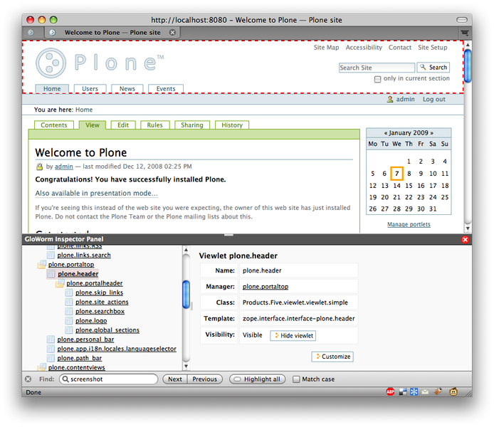Click the ABP Adblock icon in status bar
The image size is (494, 427).
coord(391,392)
